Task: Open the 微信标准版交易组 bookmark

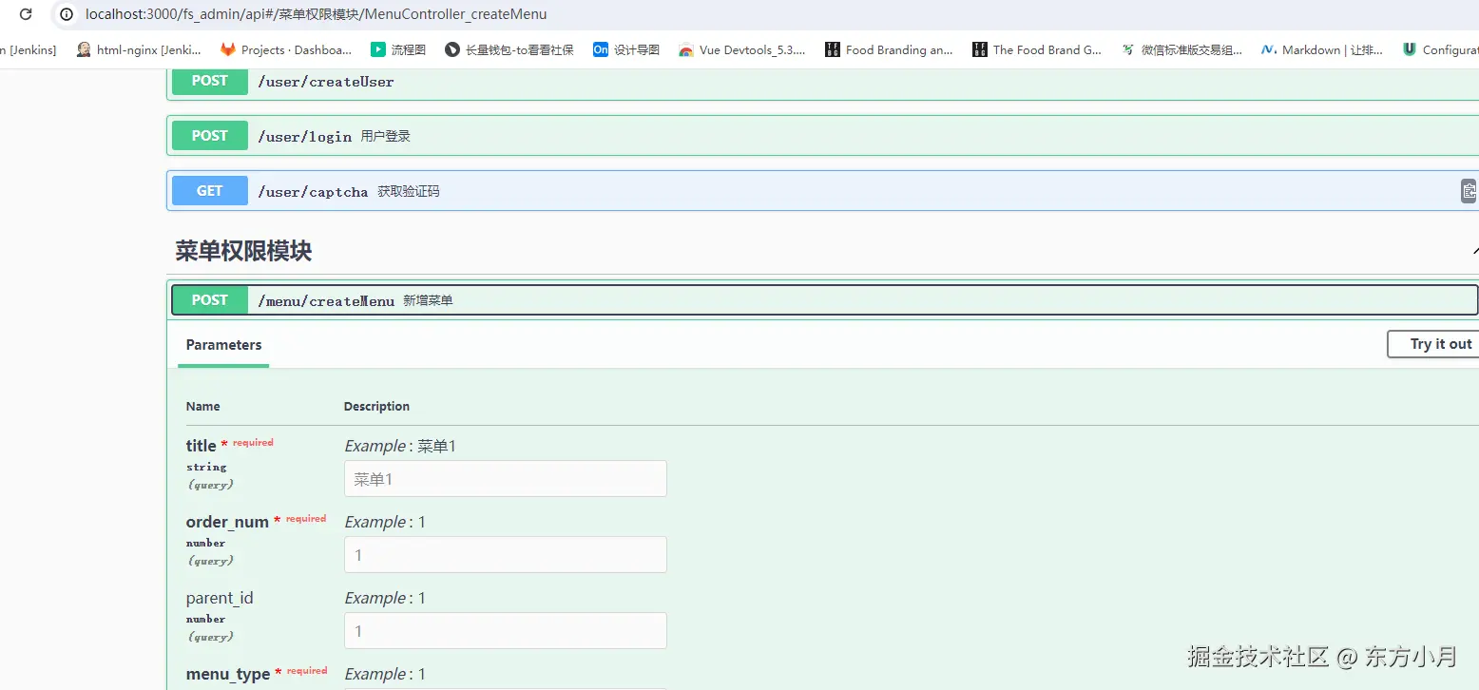Action: click(1181, 49)
